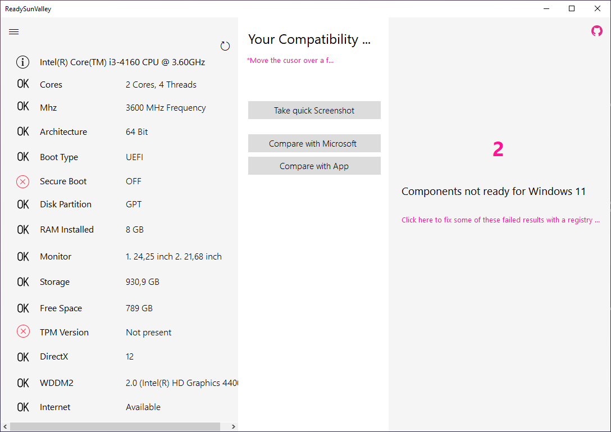611x432 pixels.
Task: Click the horizontal scrollbar right arrow
Action: point(234,426)
